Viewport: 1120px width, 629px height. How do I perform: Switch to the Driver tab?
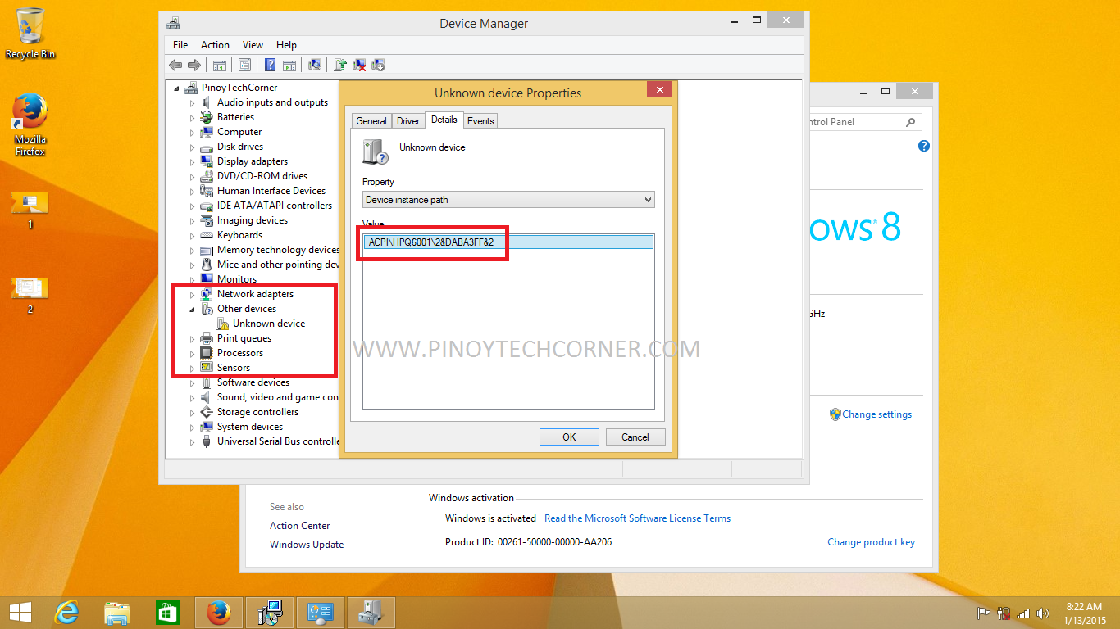tap(408, 121)
